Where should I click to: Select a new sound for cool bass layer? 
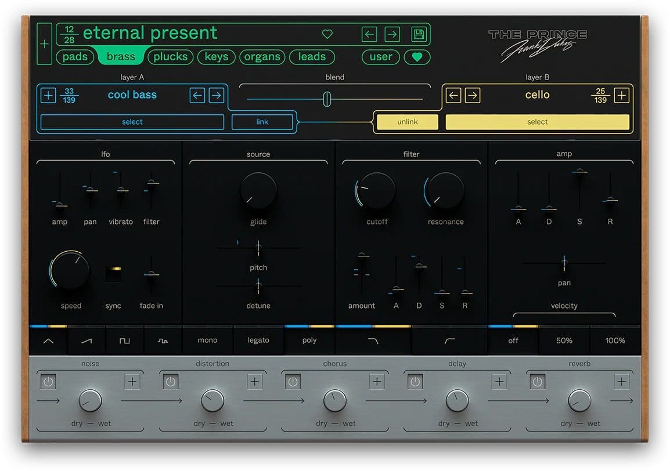(x=132, y=122)
